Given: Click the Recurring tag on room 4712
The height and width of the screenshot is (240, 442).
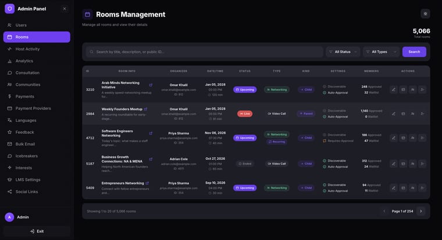Looking at the screenshot, I should [277, 142].
